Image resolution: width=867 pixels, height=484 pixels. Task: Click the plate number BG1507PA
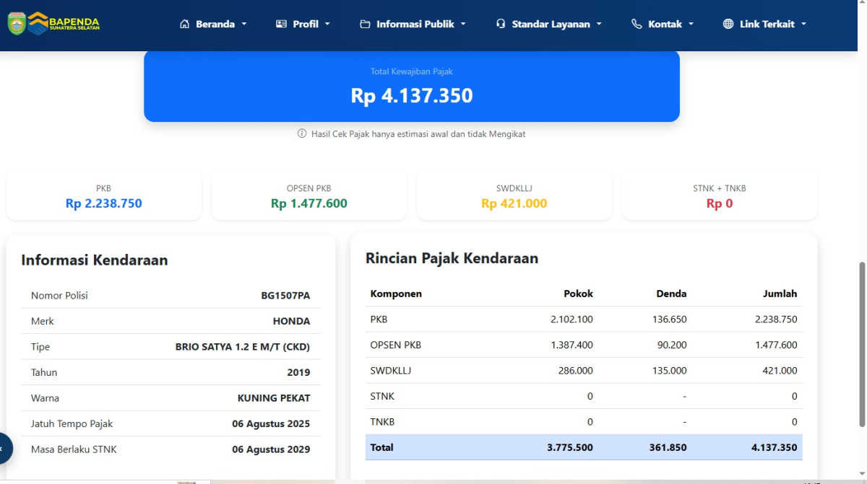coord(285,296)
